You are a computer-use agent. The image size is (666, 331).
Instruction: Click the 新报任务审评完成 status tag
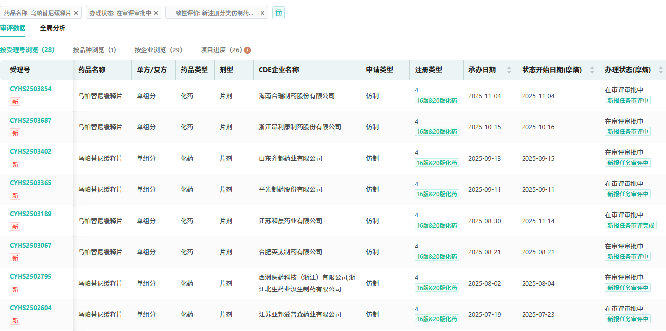[631, 225]
